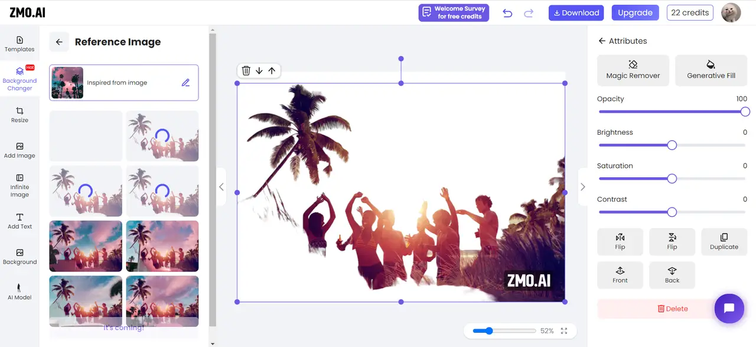This screenshot has height=347, width=756.
Task: Select the Resize tool in sidebar
Action: pos(19,115)
